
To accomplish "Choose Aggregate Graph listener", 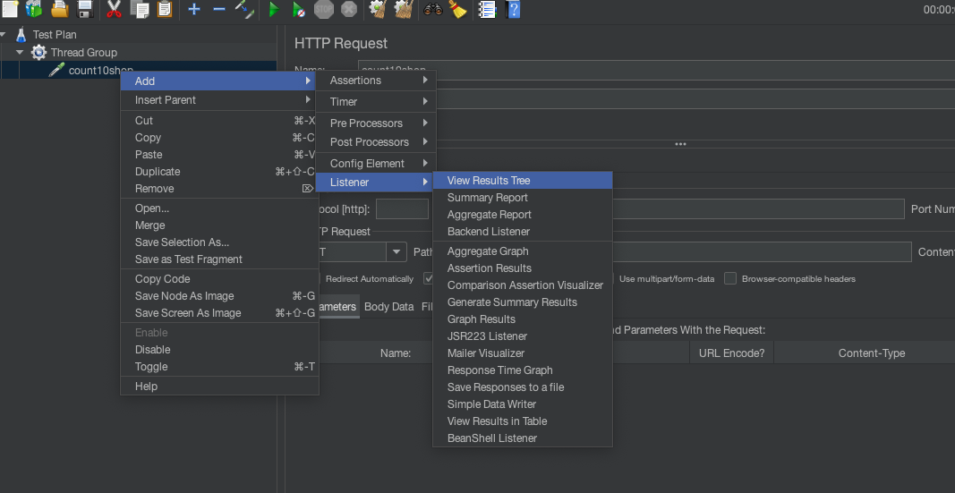I will (523, 251).
